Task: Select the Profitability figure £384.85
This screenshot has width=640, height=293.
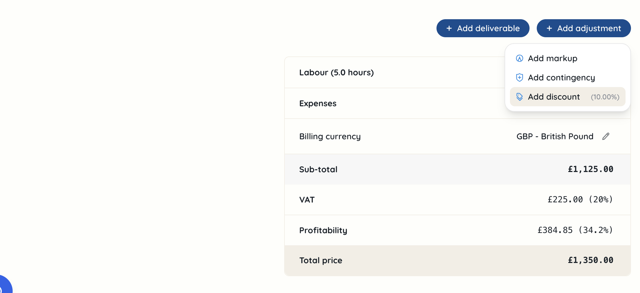Action: 555,230
